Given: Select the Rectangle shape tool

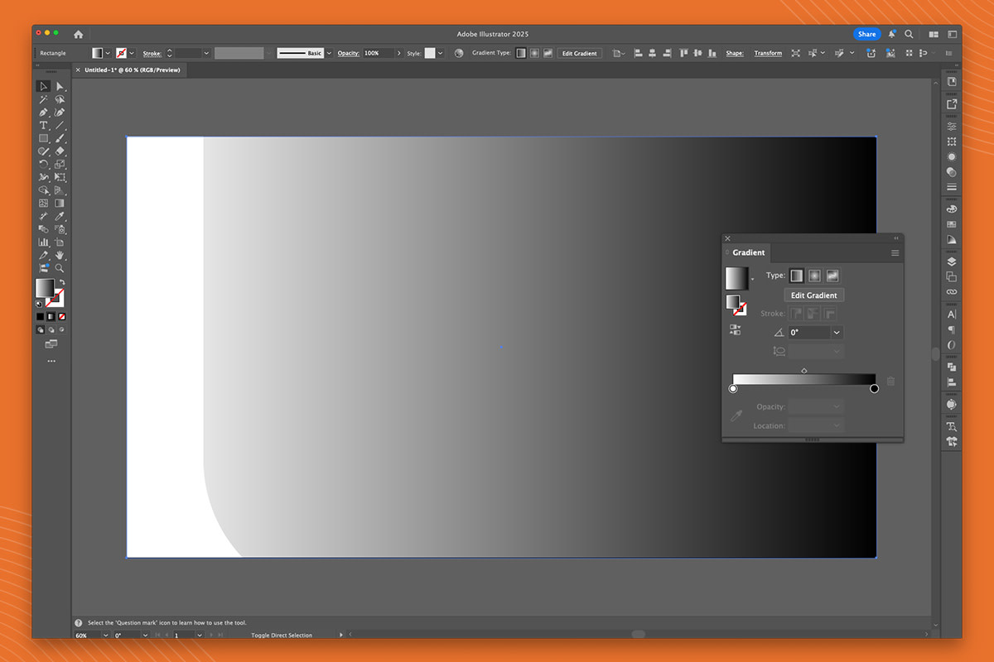Looking at the screenshot, I should [x=43, y=138].
